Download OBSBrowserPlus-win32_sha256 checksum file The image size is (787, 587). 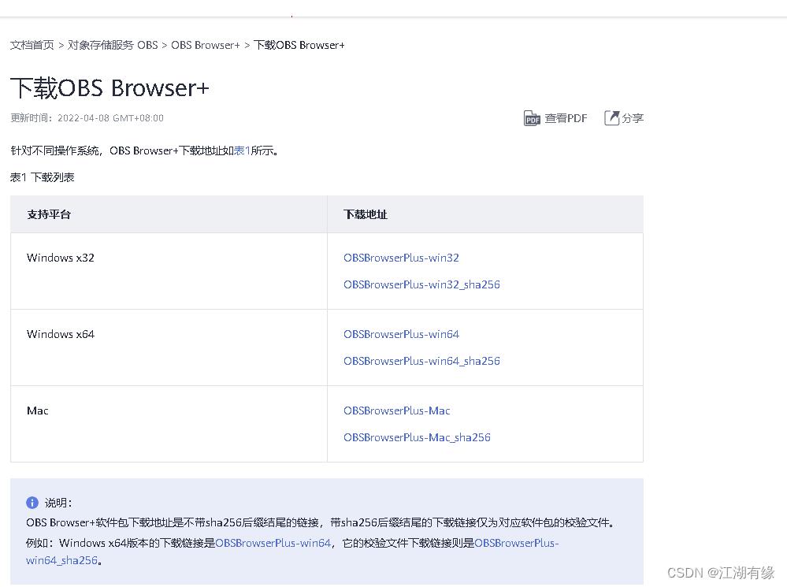pos(421,284)
